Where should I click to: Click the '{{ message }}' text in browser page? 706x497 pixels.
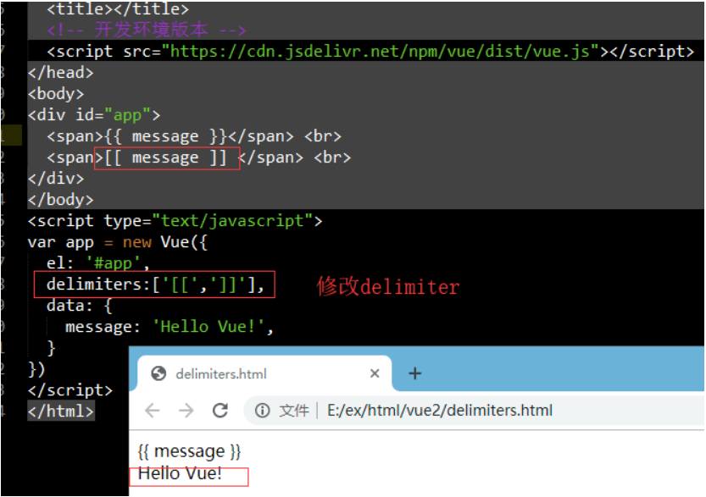pos(189,451)
